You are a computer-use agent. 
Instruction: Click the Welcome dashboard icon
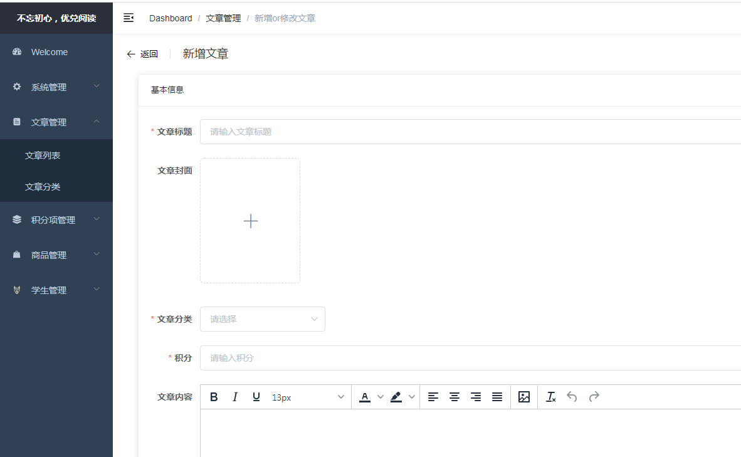pyautogui.click(x=17, y=52)
